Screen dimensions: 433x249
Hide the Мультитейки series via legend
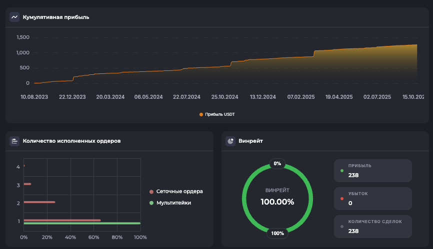pos(173,203)
